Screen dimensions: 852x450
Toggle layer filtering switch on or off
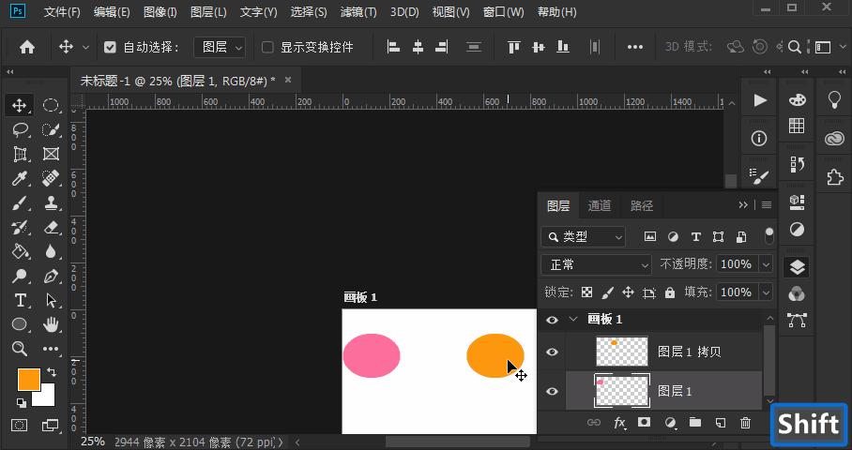(x=768, y=236)
